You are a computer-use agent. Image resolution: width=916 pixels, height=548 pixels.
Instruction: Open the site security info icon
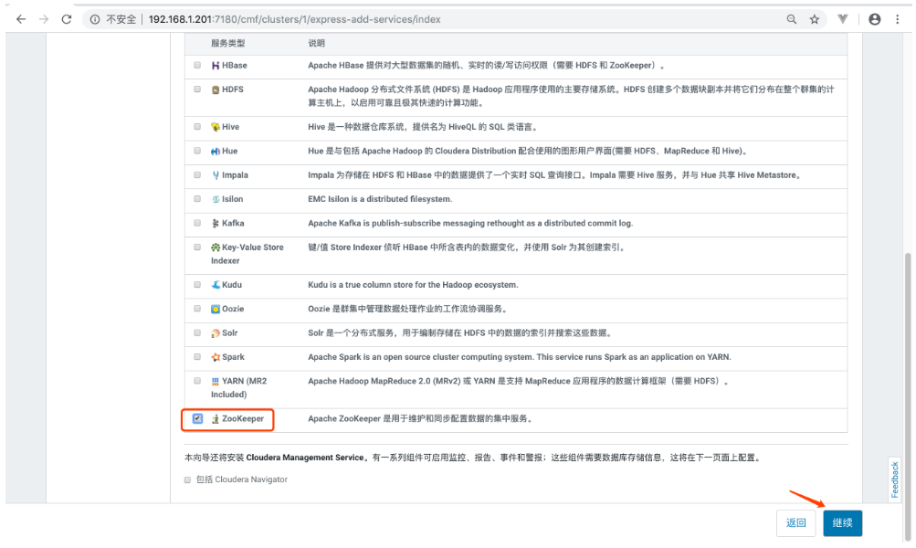pos(95,19)
